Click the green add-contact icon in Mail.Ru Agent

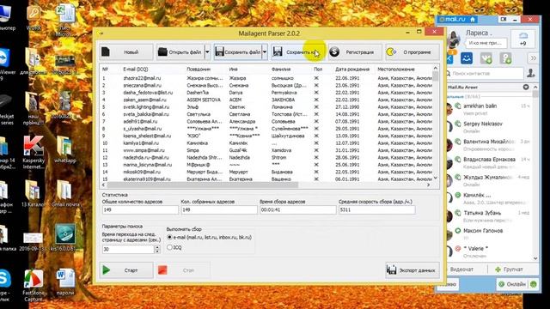(505, 58)
